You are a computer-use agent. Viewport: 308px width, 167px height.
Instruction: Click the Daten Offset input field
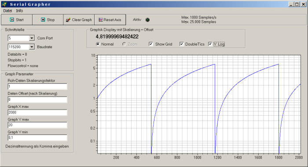click(37, 99)
